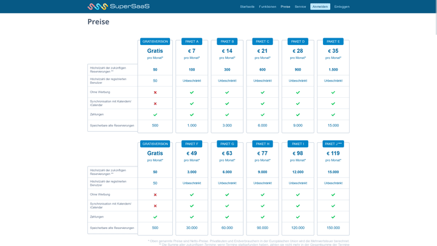Click the Ohne Werbung checkmark for Paket J
Viewport: 437px width, 246px height.
pyautogui.click(x=333, y=195)
